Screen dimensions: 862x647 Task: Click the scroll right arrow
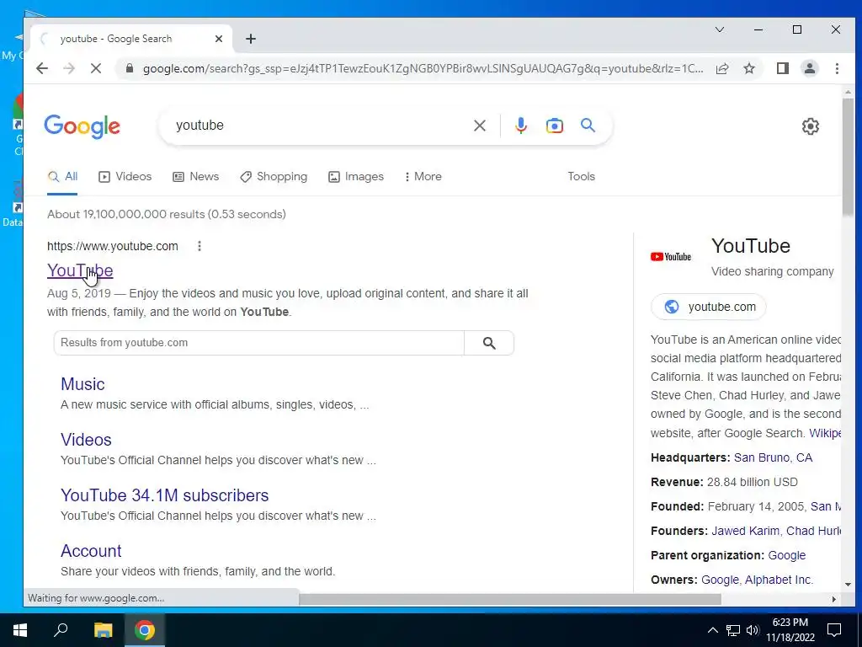[834, 599]
